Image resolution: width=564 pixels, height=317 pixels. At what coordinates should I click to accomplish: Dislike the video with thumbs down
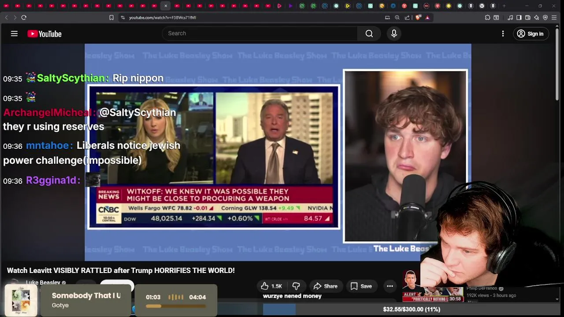coord(296,286)
